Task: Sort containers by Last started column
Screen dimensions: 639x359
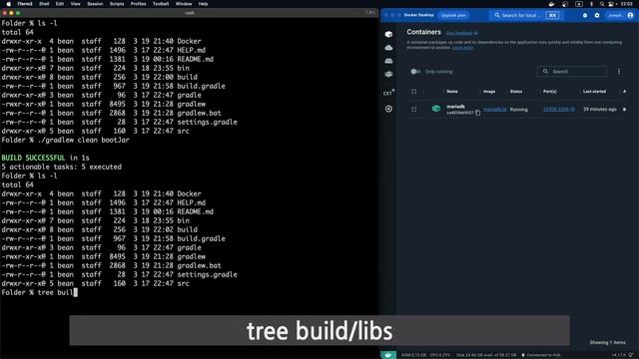Action: coord(594,92)
